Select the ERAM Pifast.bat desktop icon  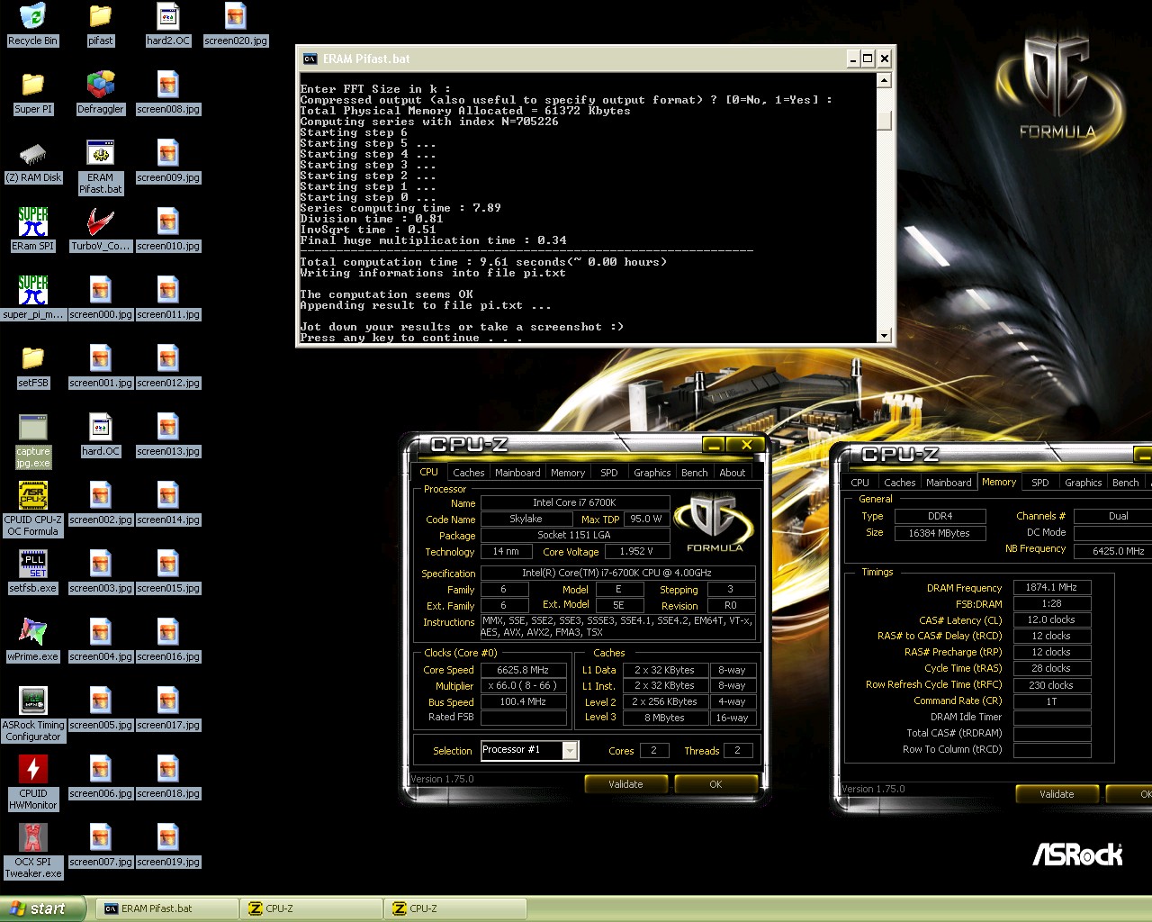pos(100,167)
